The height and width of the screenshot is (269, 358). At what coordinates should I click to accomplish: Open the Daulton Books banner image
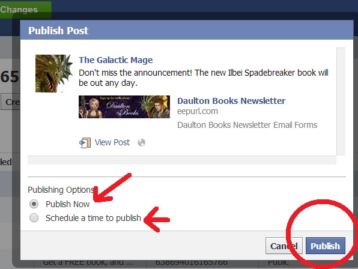pyautogui.click(x=124, y=107)
